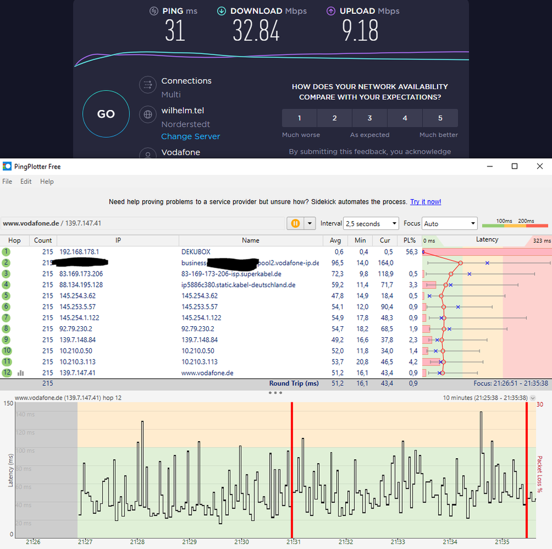This screenshot has width=552, height=549.
Task: Click the PL% column header
Action: point(409,240)
